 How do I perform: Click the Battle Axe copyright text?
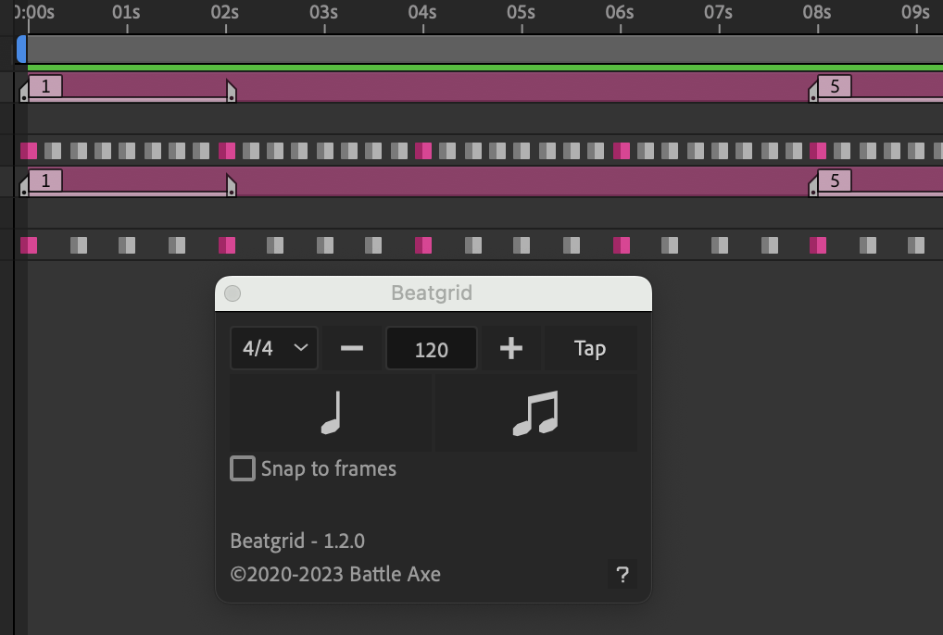pyautogui.click(x=336, y=574)
